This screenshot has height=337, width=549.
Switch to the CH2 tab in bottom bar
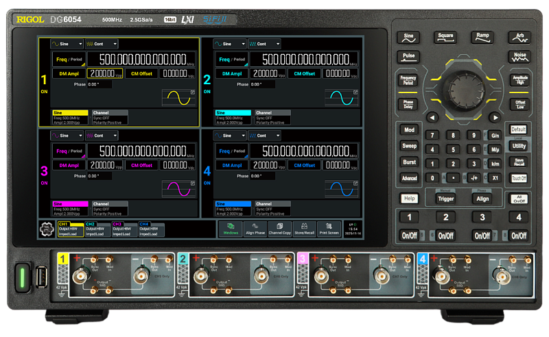(x=97, y=229)
